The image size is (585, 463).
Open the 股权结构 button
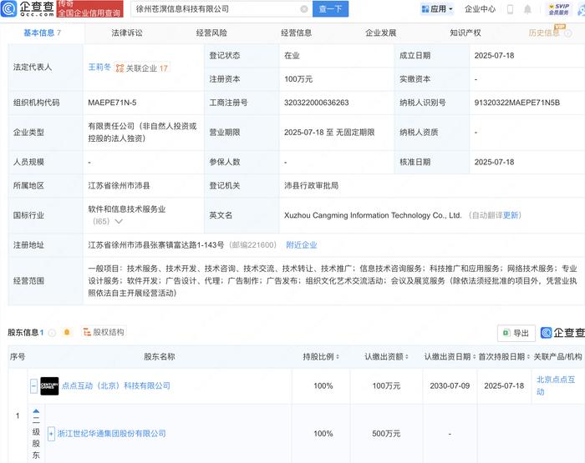[x=104, y=332]
